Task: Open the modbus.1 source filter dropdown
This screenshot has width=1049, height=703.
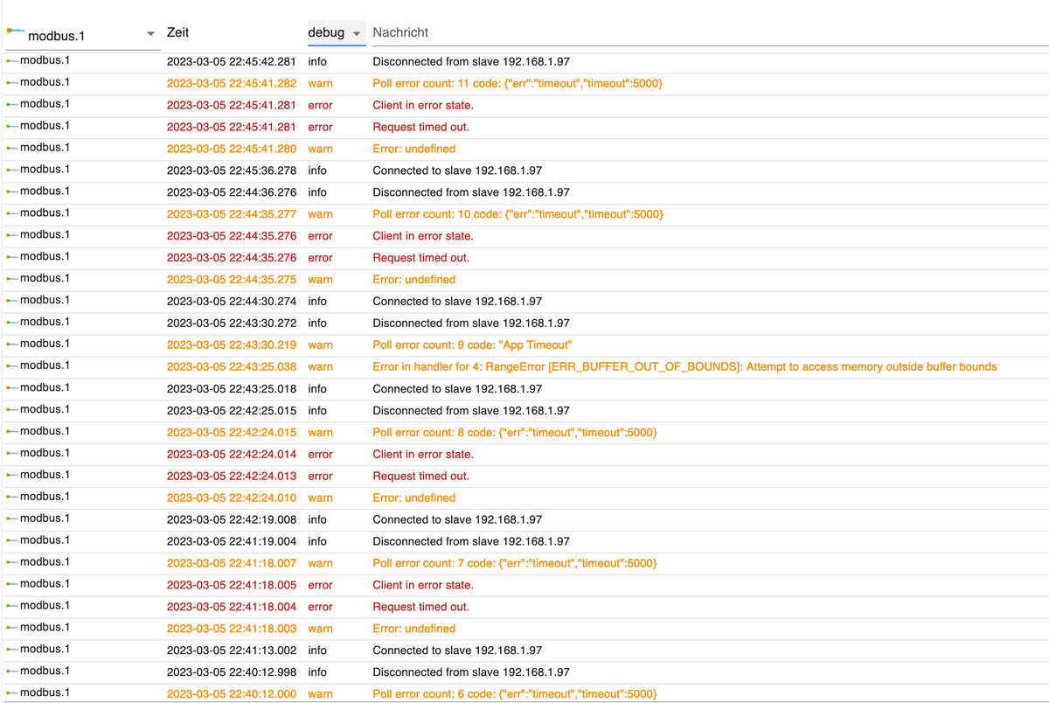Action: tap(81, 35)
